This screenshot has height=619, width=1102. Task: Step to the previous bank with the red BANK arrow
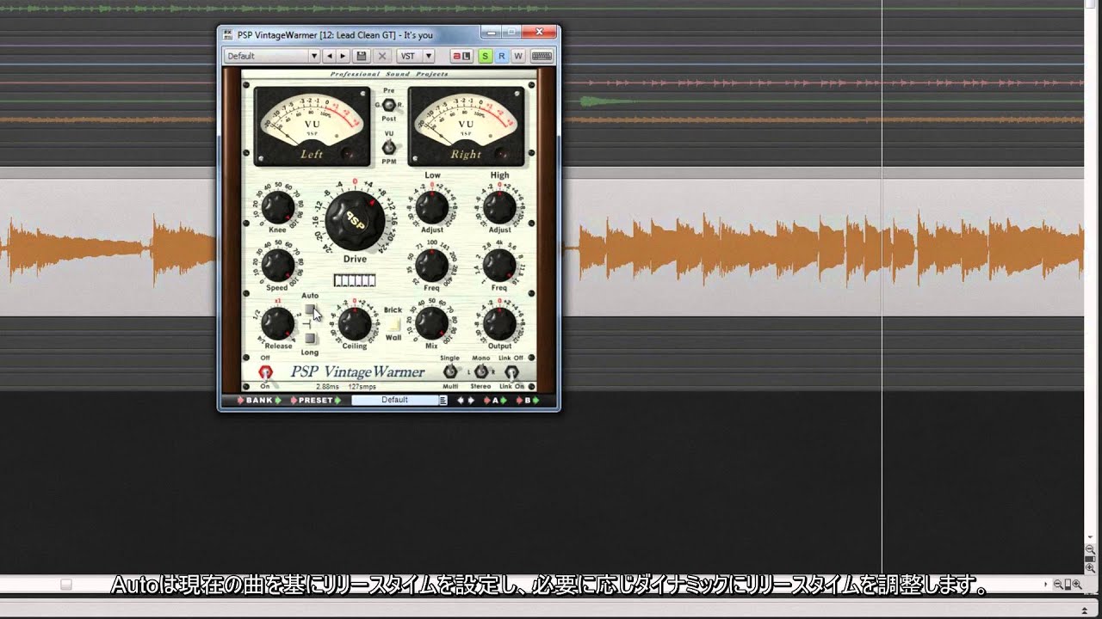click(243, 401)
